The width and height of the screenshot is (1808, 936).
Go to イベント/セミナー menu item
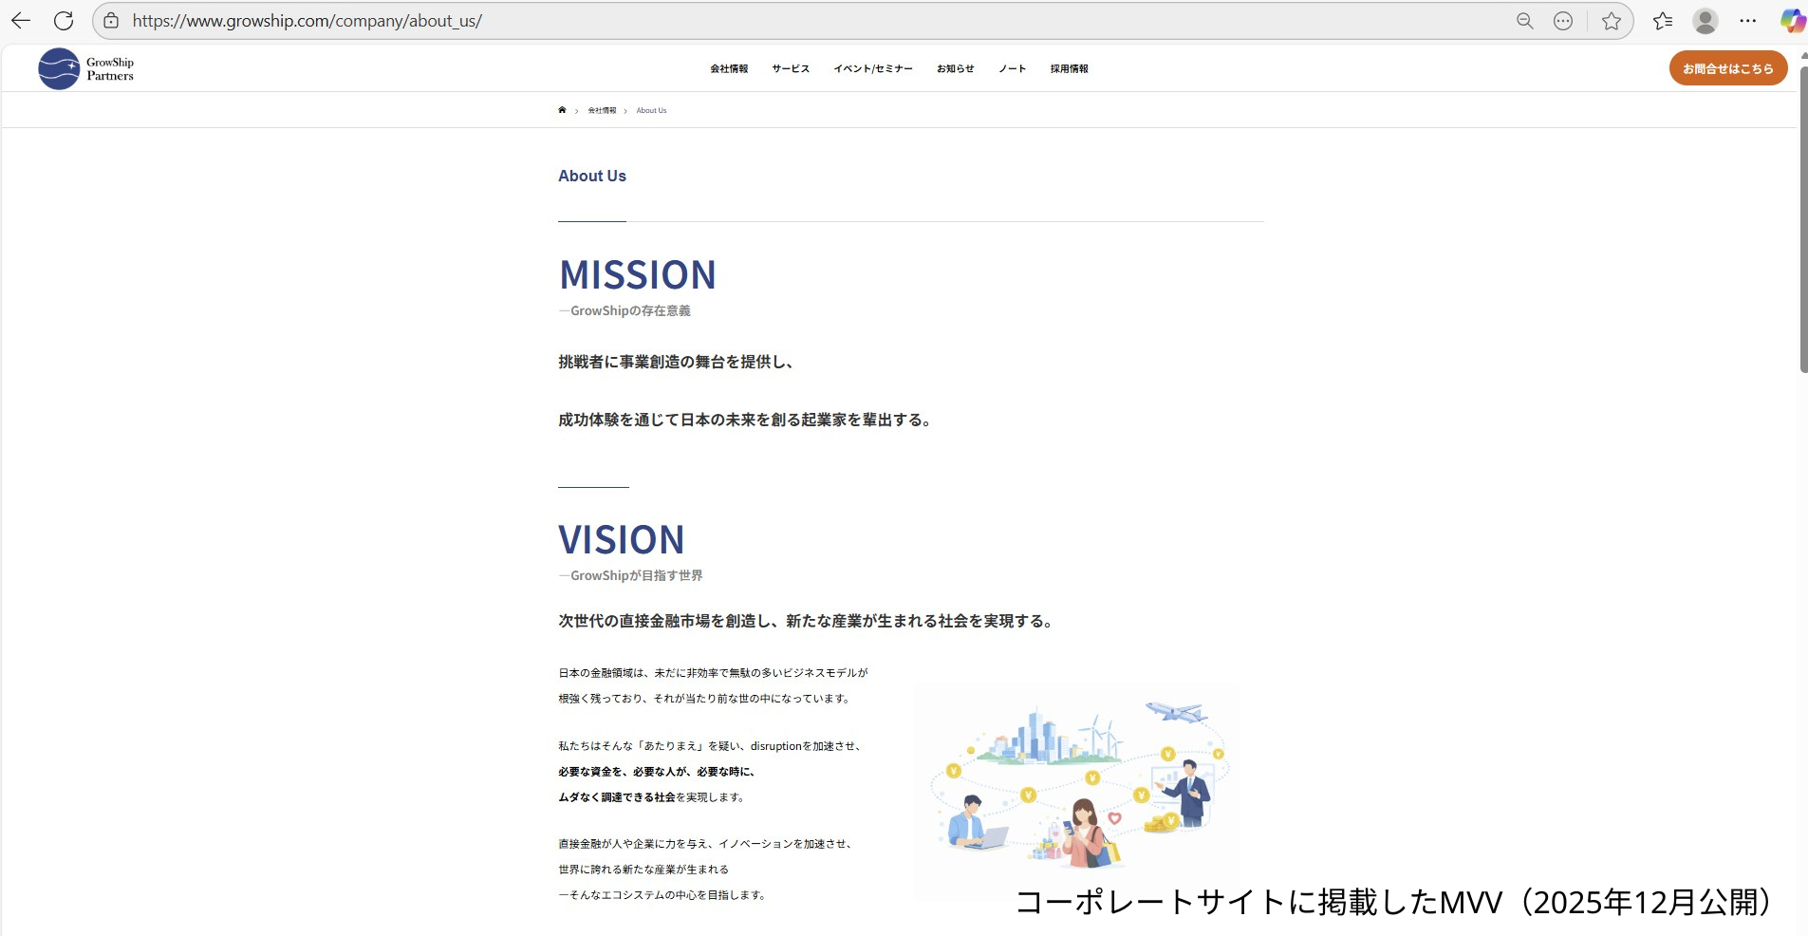coord(873,68)
